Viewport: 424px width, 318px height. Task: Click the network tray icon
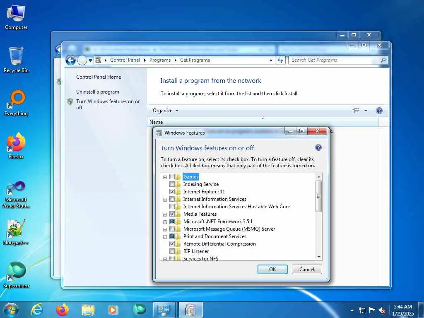click(362, 310)
